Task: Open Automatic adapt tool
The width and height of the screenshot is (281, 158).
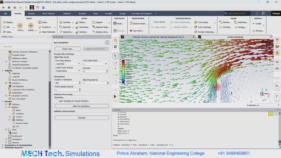Action: (x=241, y=22)
